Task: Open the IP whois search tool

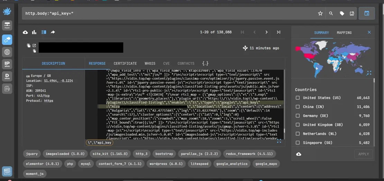Action: tap(7, 64)
